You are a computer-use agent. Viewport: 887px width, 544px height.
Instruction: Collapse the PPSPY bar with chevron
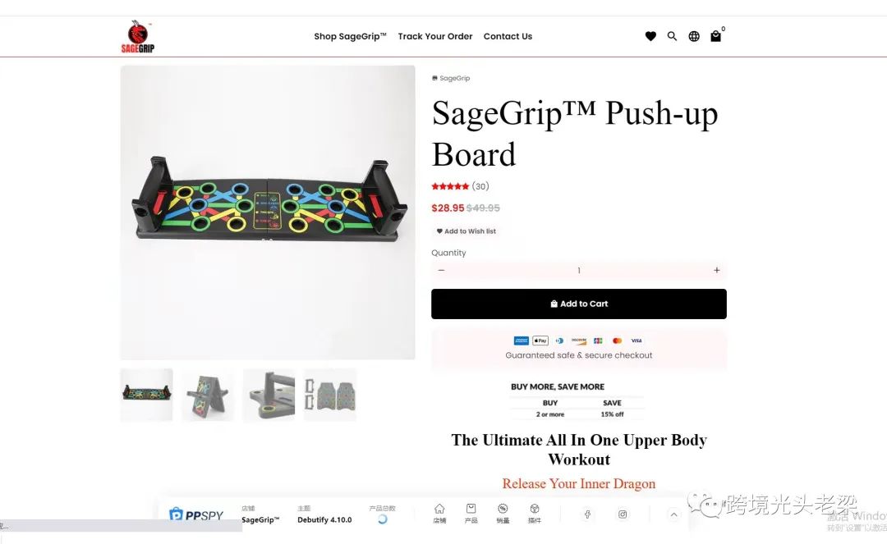673,514
